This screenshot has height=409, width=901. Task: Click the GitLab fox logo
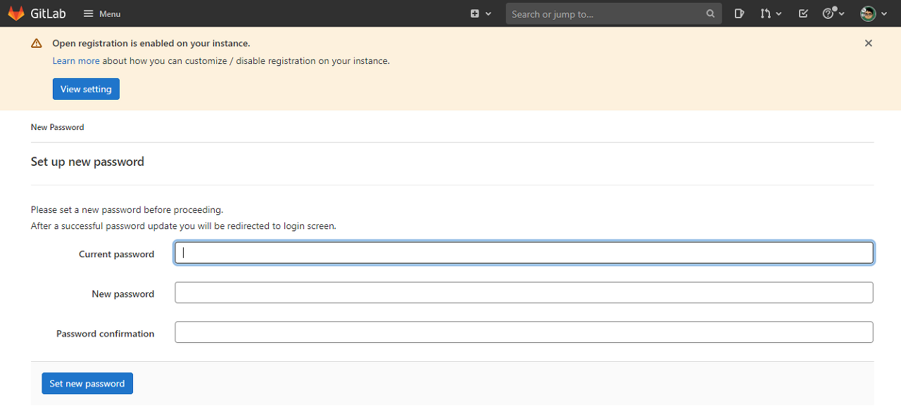point(15,13)
